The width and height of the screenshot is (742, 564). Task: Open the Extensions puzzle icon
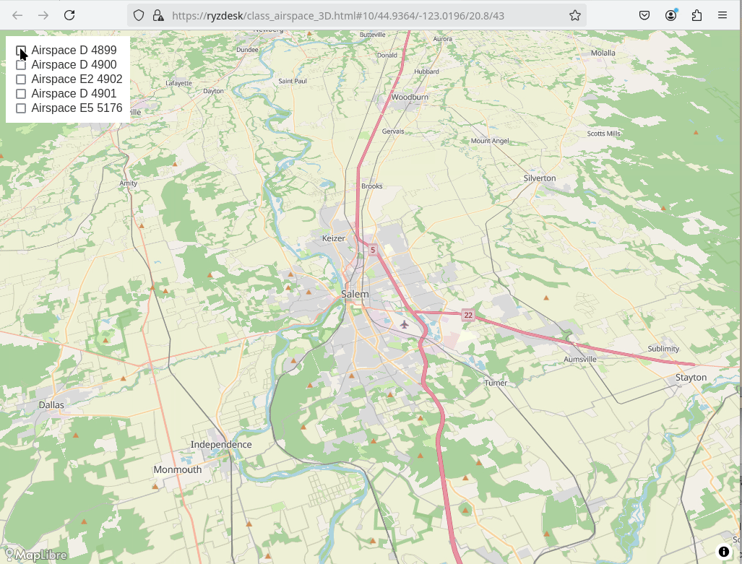(x=696, y=15)
